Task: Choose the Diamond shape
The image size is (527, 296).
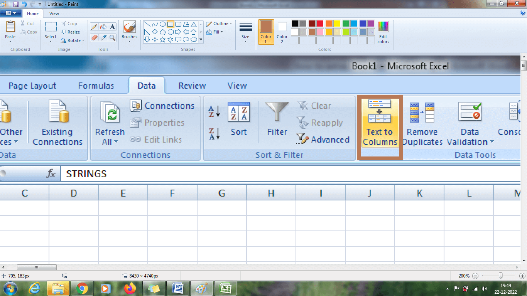Action: (x=155, y=32)
